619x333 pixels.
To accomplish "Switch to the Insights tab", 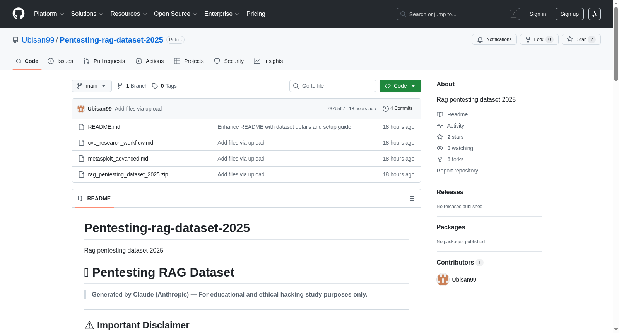I will (268, 61).
